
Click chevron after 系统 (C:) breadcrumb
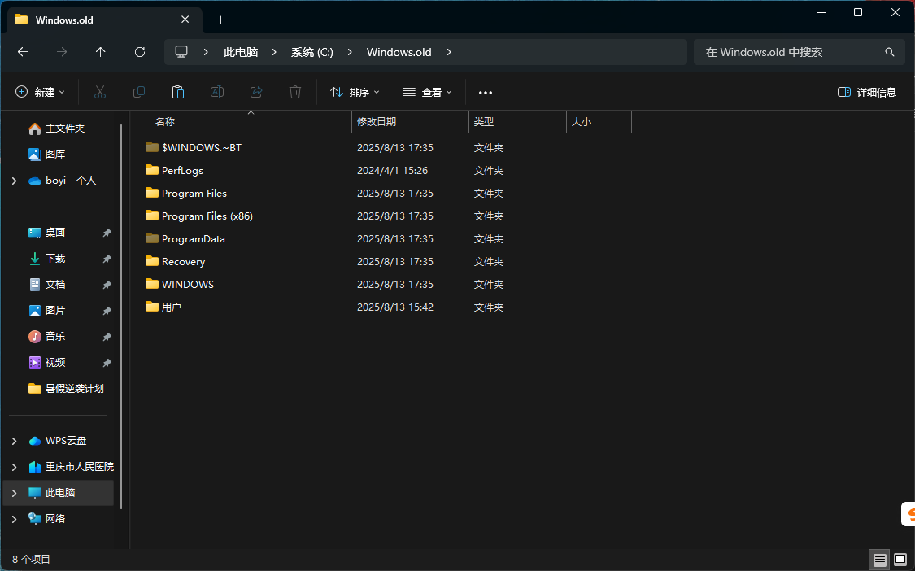pyautogui.click(x=350, y=52)
